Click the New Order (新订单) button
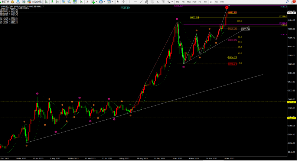Image resolution: width=297 pixels, height=161 pixels. point(5,2)
